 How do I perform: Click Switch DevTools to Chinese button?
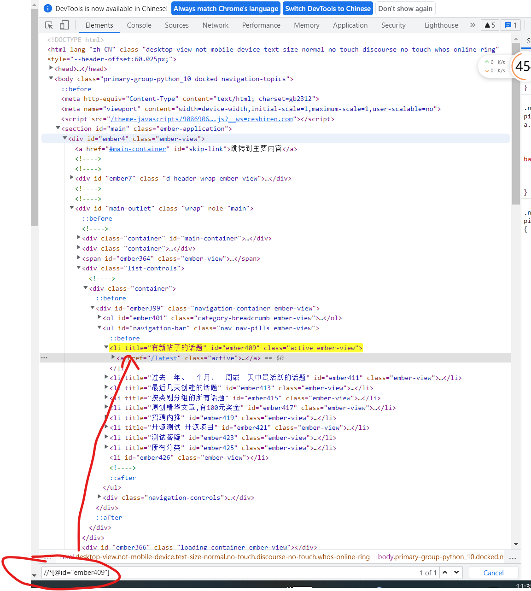(x=328, y=8)
